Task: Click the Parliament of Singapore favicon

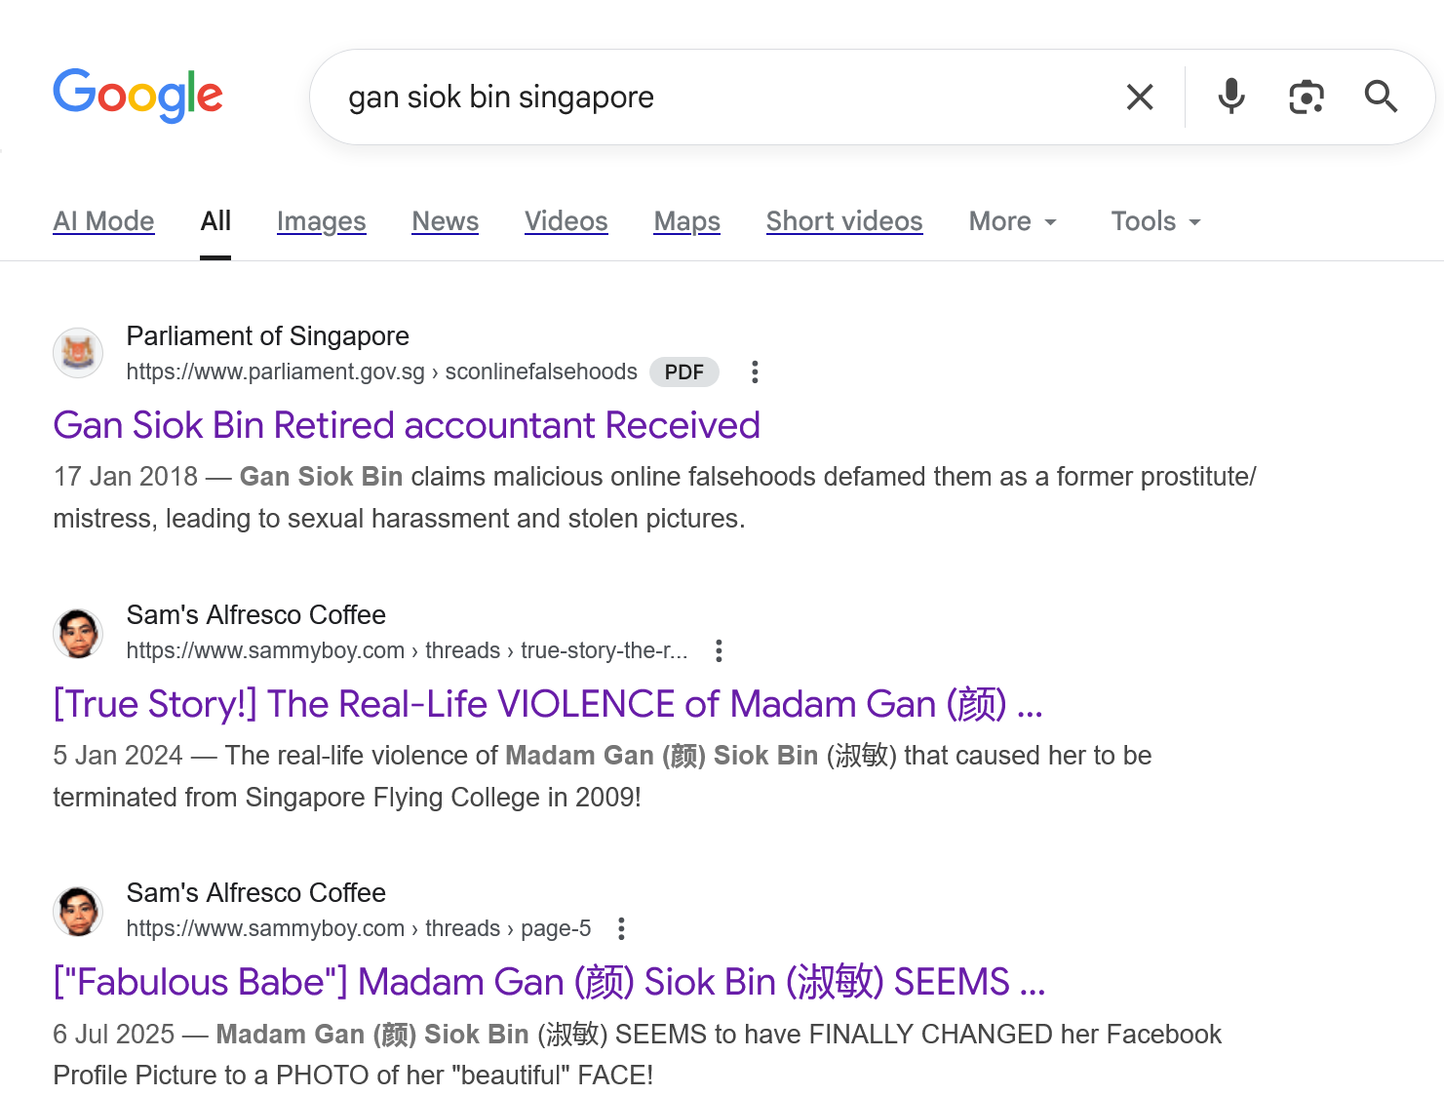Action: click(x=78, y=352)
